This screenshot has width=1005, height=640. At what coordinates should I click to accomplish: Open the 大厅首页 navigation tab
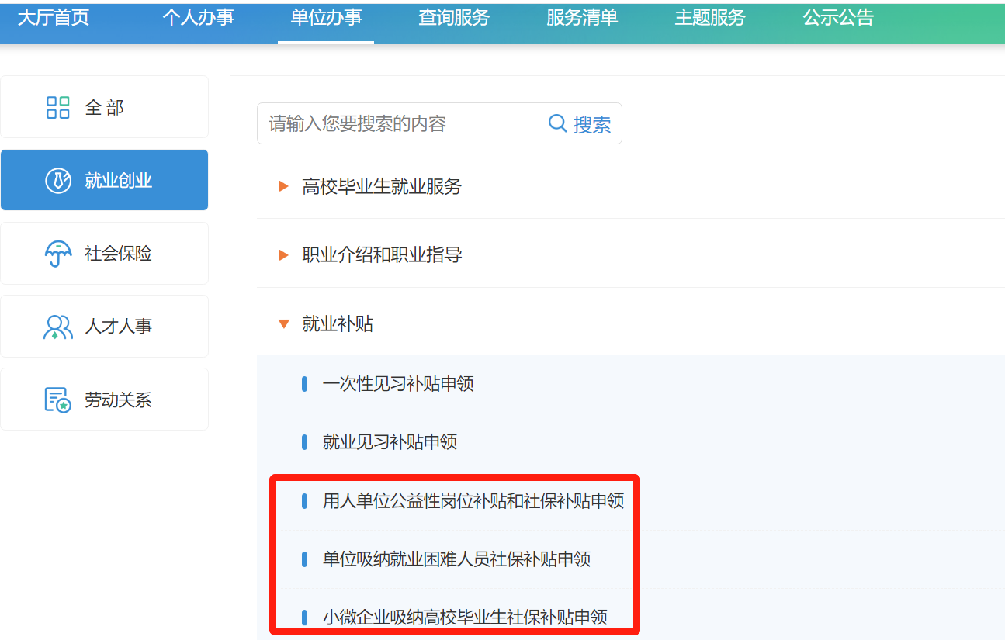click(54, 18)
